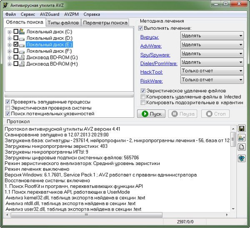The height and width of the screenshot is (228, 250).
Task: Open the Вирусы action dropdown
Action: click(x=212, y=36)
